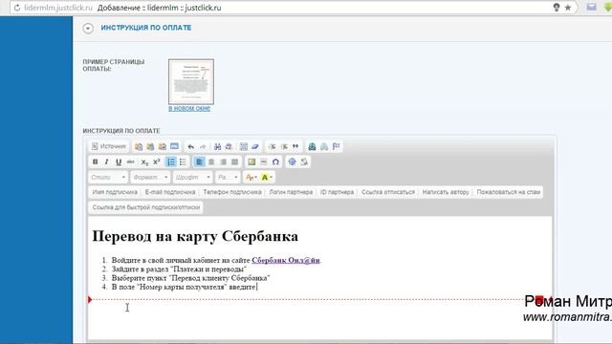
Task: Toggle the numbered list button
Action: click(171, 161)
